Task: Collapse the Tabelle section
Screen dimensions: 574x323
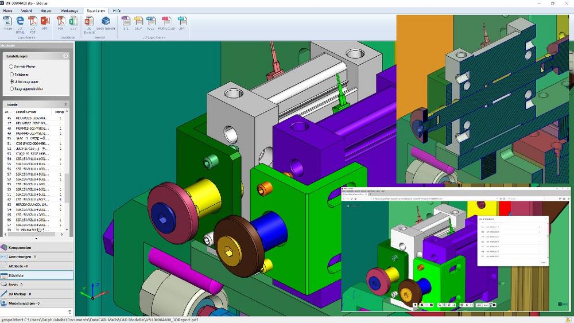Action: [x=65, y=104]
